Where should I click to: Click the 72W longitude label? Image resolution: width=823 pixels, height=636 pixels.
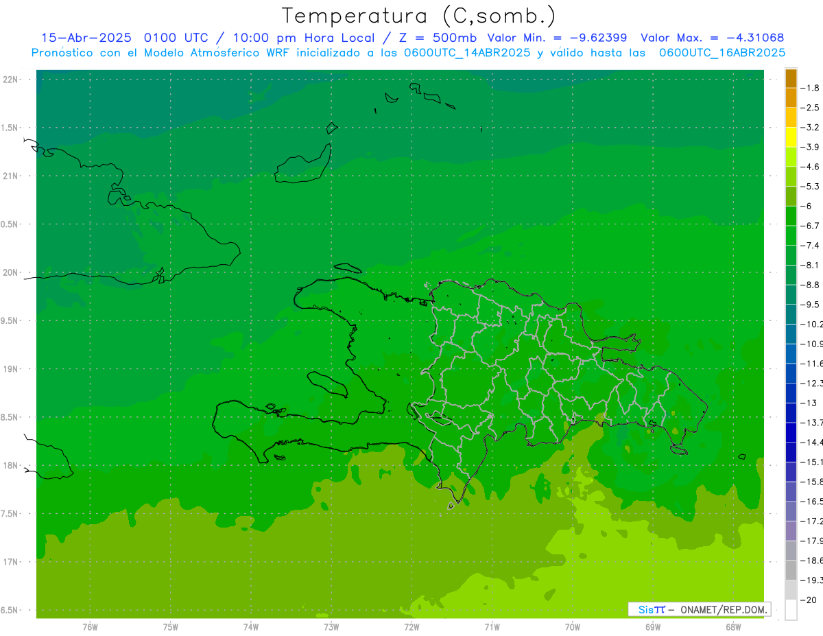pos(411,627)
